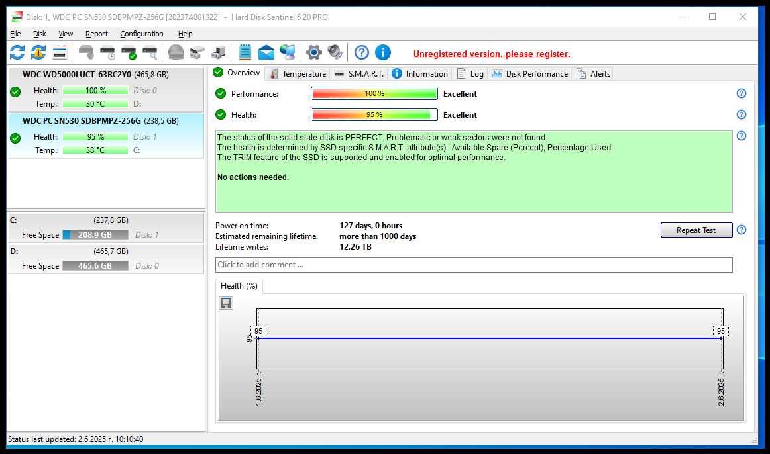Click the left 95 data point on health graph

click(258, 331)
